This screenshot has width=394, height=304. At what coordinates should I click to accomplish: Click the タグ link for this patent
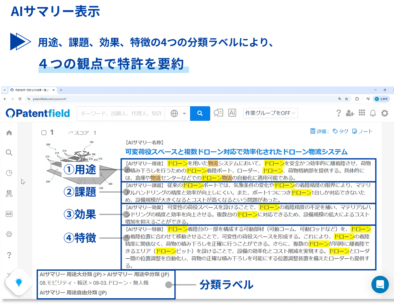tap(341, 131)
